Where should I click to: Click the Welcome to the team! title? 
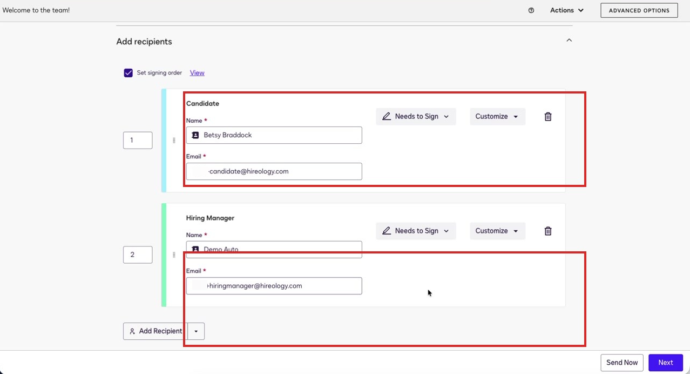pyautogui.click(x=36, y=10)
